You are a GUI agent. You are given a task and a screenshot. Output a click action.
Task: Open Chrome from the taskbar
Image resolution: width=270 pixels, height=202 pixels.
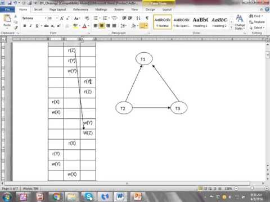[x=56, y=197]
